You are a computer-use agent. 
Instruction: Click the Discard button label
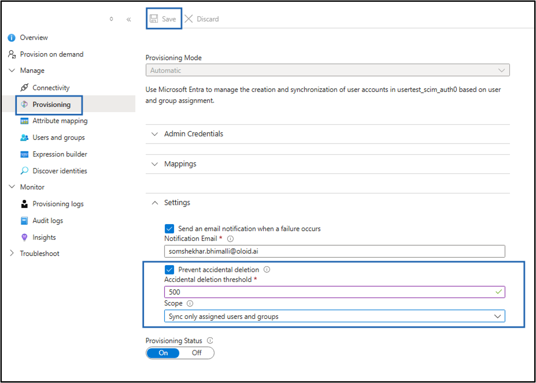coord(208,19)
